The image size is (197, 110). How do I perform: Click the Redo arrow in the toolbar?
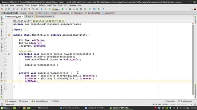[17, 9]
